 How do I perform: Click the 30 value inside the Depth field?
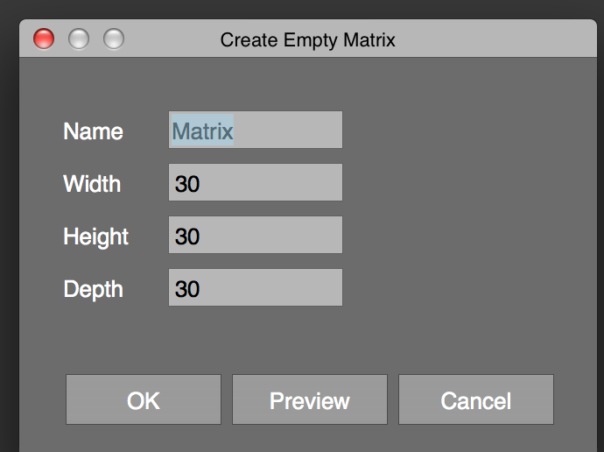[x=187, y=288]
